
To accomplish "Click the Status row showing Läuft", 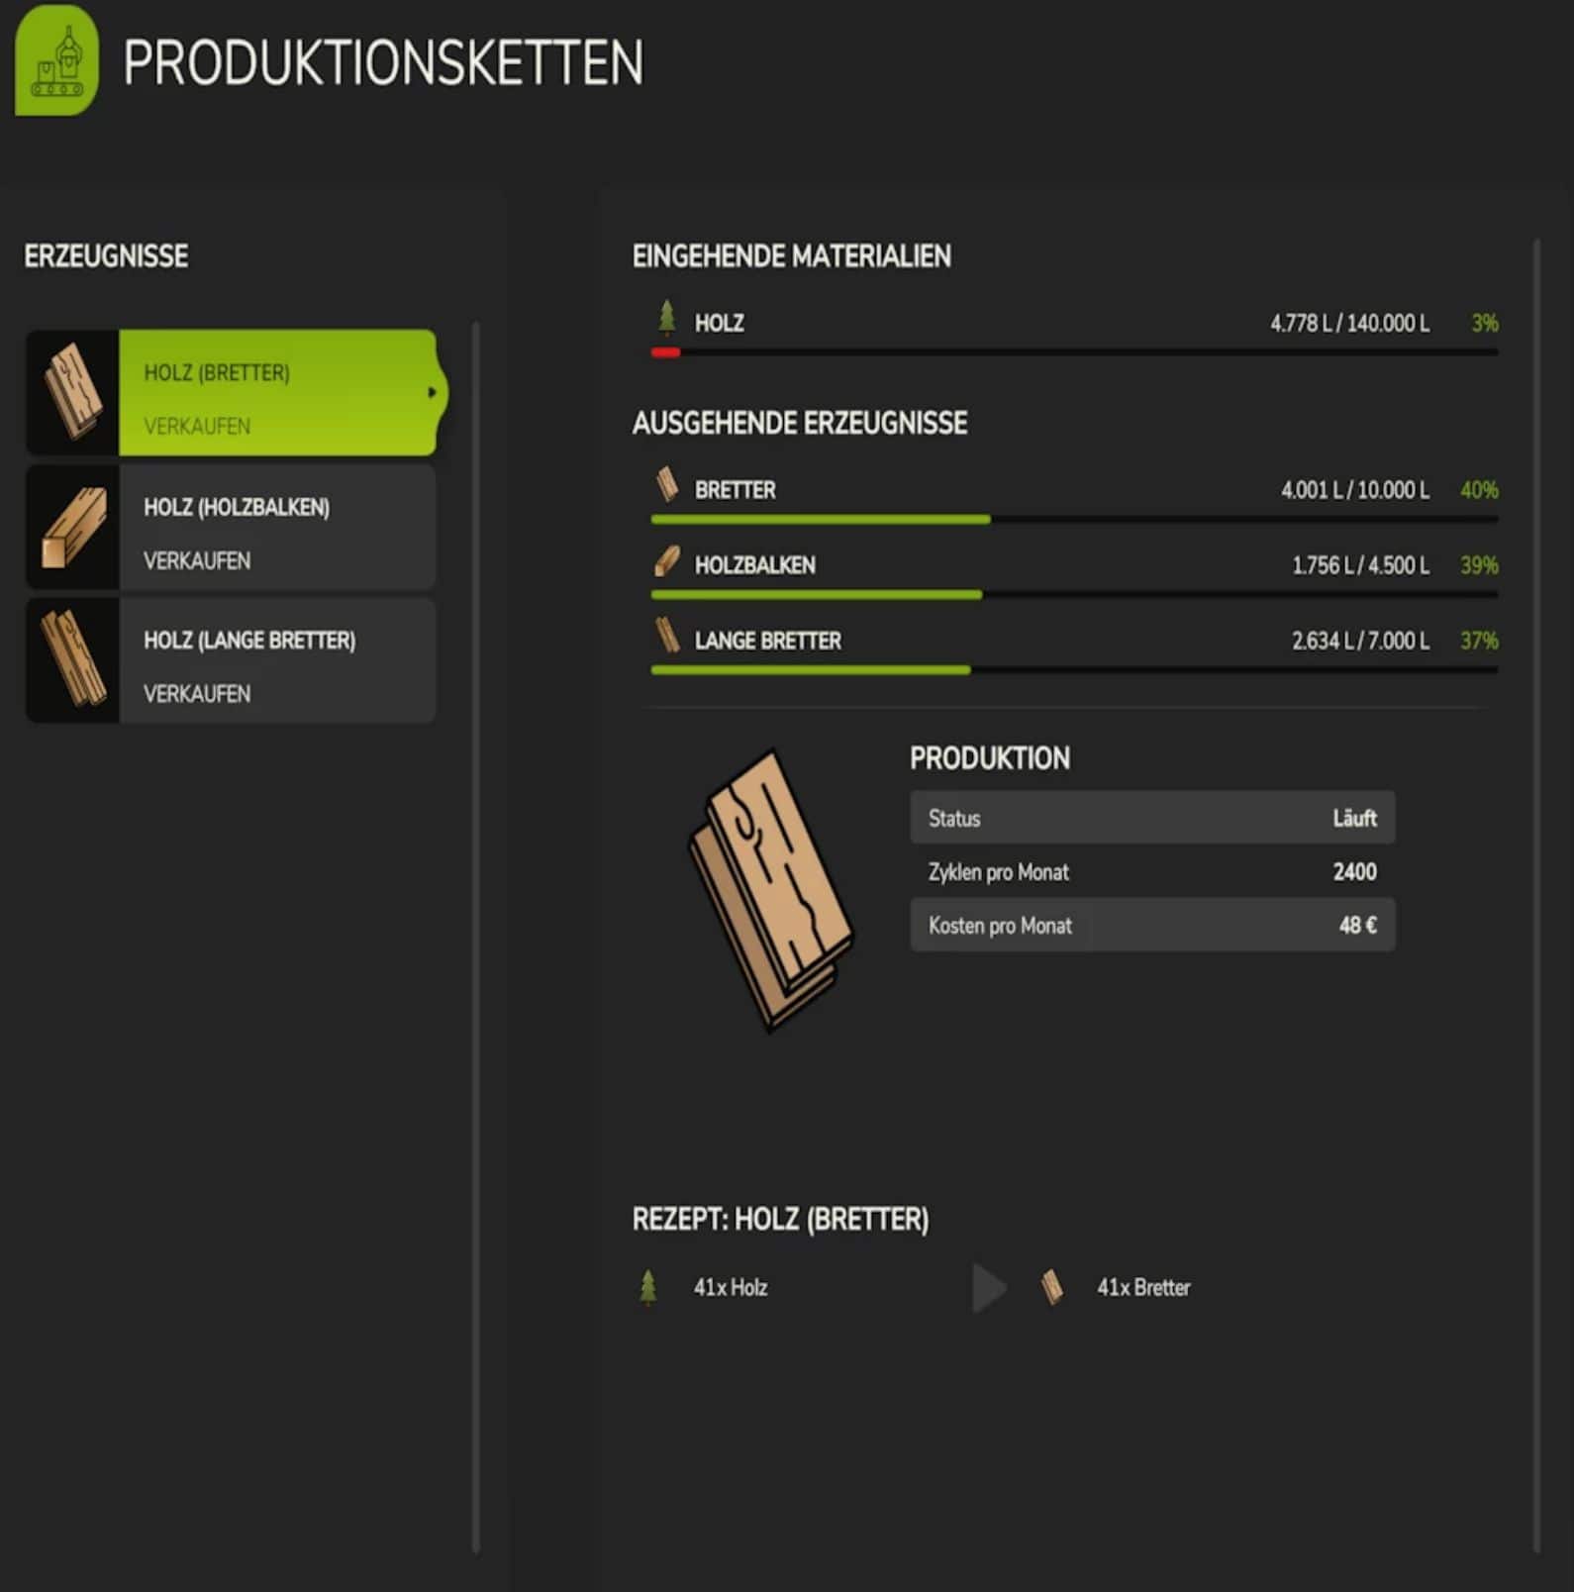I will click(x=1151, y=818).
